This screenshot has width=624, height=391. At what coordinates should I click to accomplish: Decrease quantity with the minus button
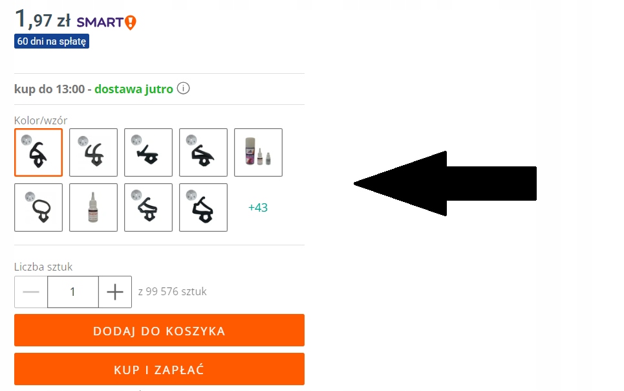click(30, 291)
